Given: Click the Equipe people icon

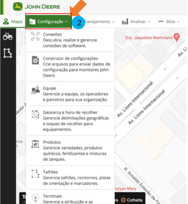Looking at the screenshot, I should [35, 90].
